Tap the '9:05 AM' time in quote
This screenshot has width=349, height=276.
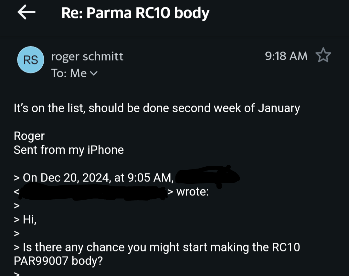pos(151,178)
